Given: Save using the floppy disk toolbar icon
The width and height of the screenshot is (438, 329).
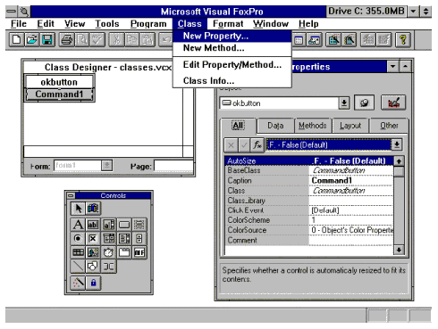Looking at the screenshot, I should coord(47,40).
